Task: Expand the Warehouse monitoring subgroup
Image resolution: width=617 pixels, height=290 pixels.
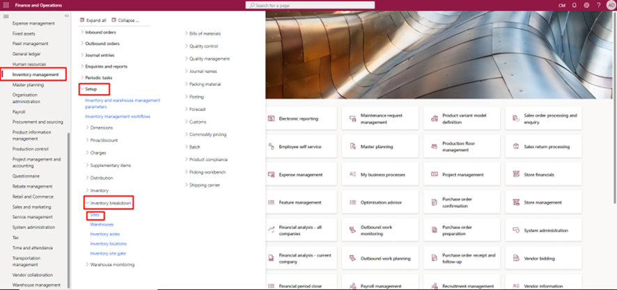Action: tap(87, 264)
